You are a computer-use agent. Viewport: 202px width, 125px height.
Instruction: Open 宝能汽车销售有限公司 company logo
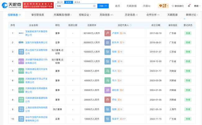21,43
